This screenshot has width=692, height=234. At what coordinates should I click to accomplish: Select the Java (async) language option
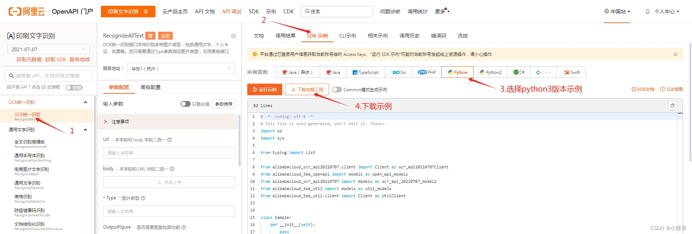coord(298,72)
